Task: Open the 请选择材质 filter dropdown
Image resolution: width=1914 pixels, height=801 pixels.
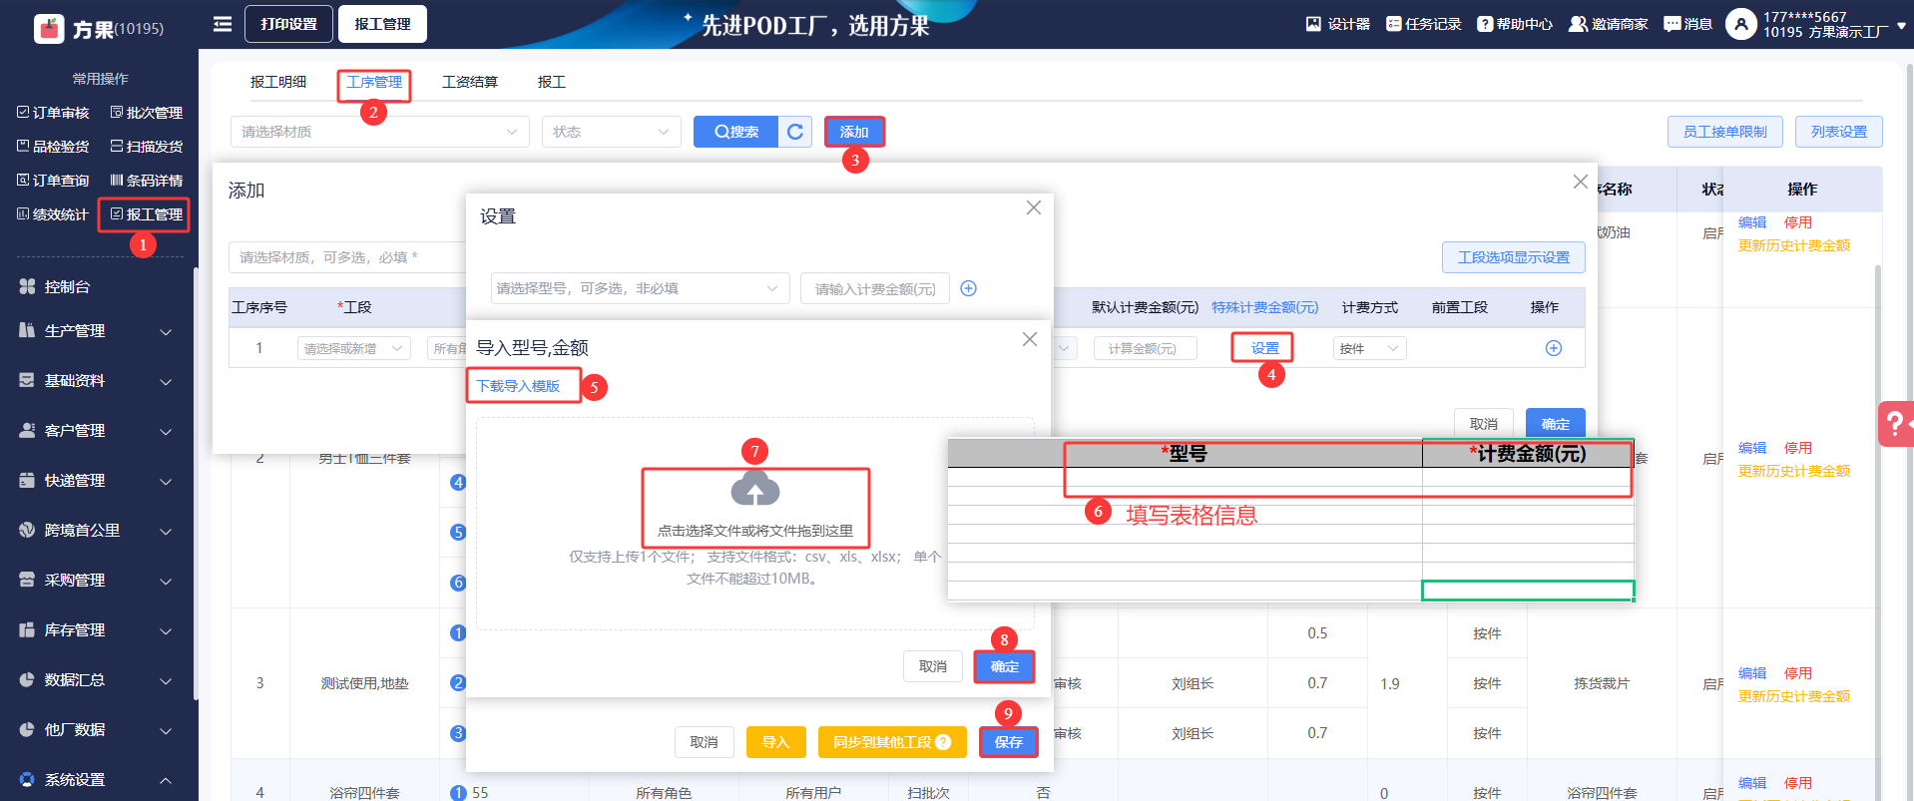Action: click(379, 132)
